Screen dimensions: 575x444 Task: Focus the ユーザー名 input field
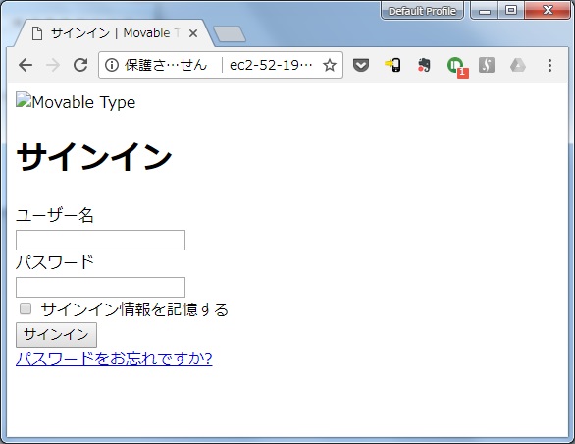tap(100, 241)
